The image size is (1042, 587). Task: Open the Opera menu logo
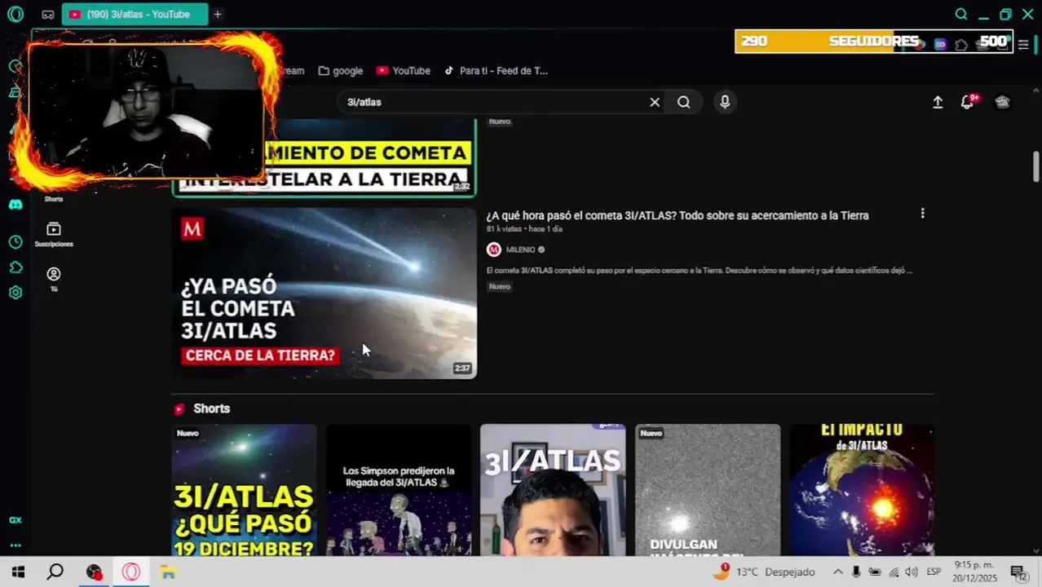(15, 14)
